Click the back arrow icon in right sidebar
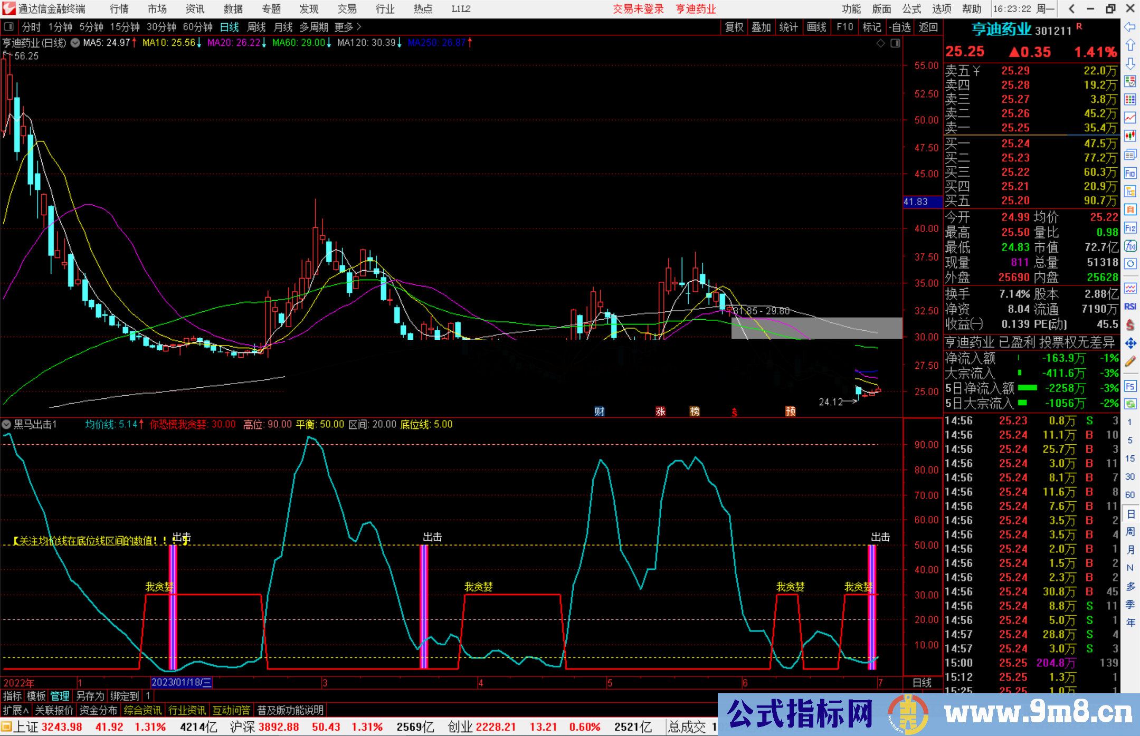This screenshot has height=736, width=1140. (x=1130, y=27)
